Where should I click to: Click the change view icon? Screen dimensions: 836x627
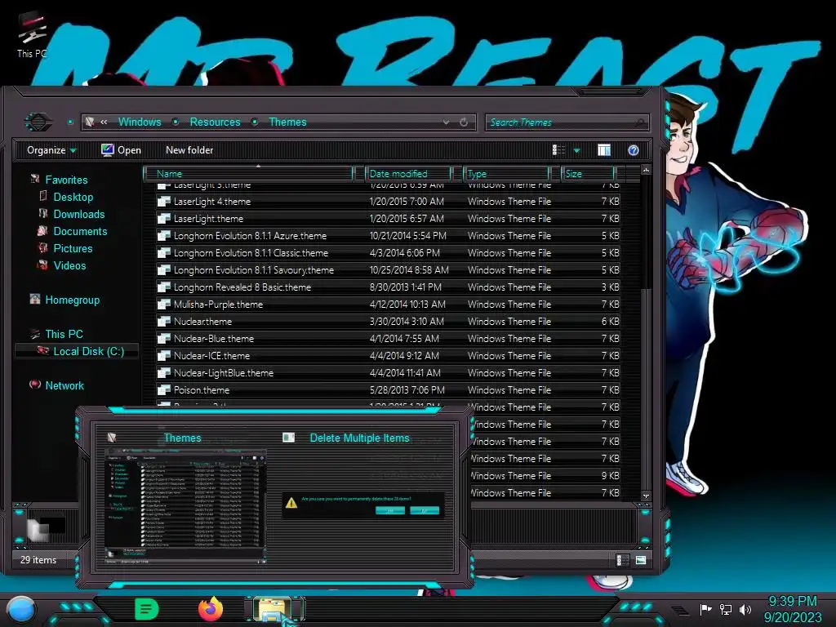point(558,150)
